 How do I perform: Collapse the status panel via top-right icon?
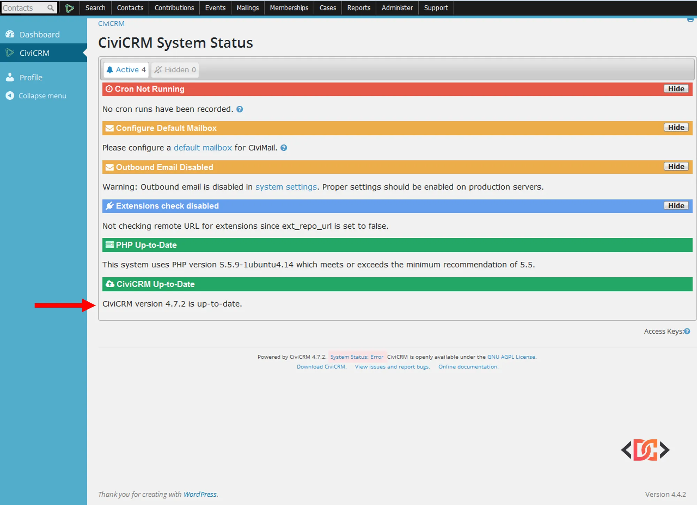(690, 19)
